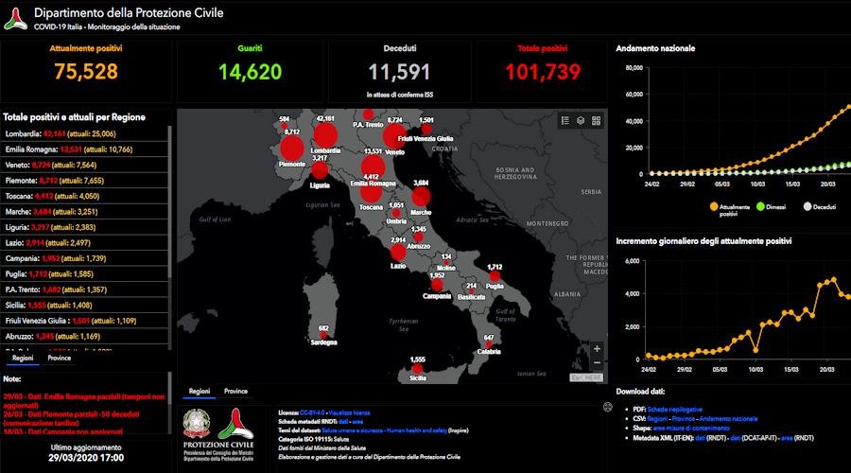
Task: Select the Lombardia red bubble on map
Action: click(x=325, y=135)
